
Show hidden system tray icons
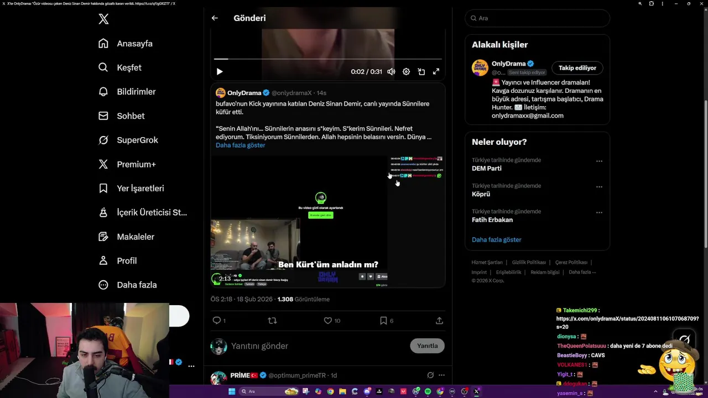point(655,391)
